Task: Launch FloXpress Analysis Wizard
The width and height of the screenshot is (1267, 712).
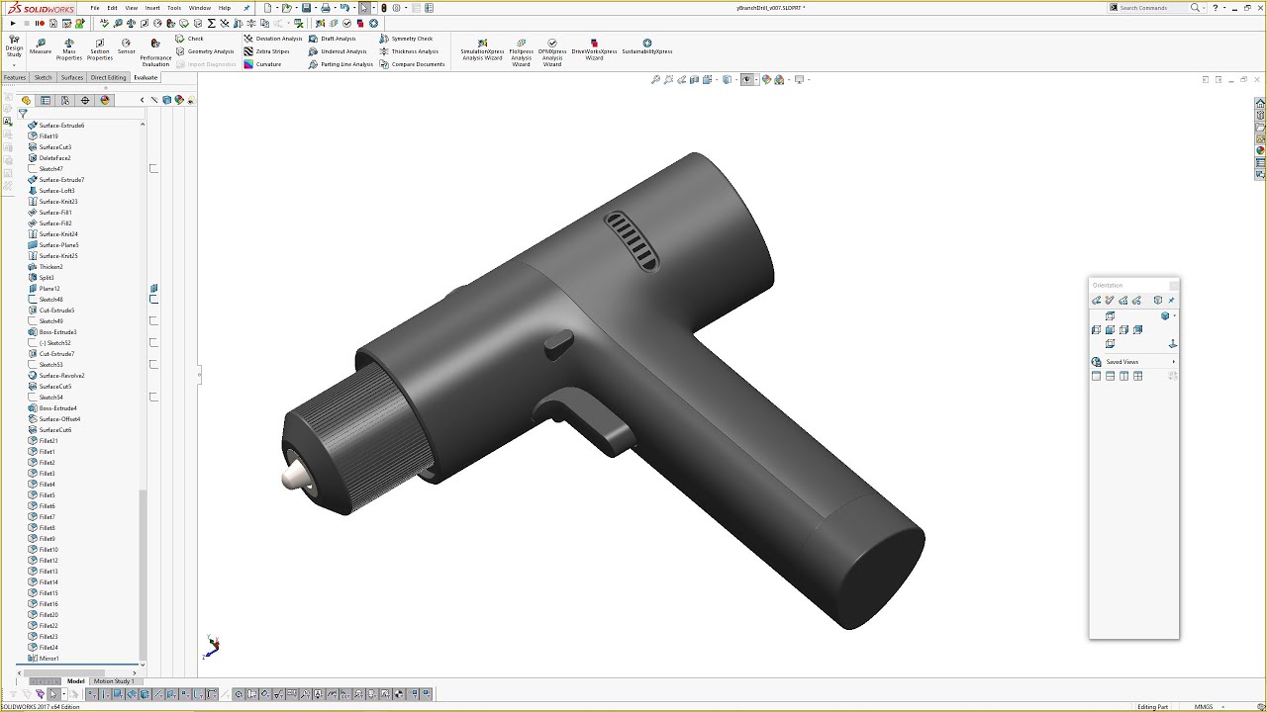Action: click(x=522, y=51)
